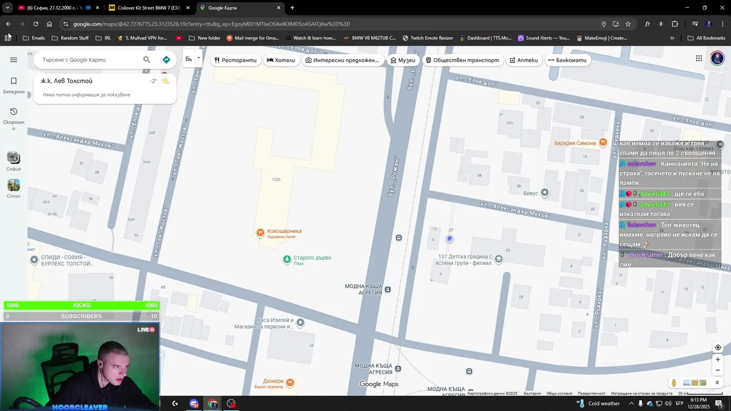Open Recents (Скорошни) history icon
Image resolution: width=731 pixels, height=411 pixels.
coord(14,111)
